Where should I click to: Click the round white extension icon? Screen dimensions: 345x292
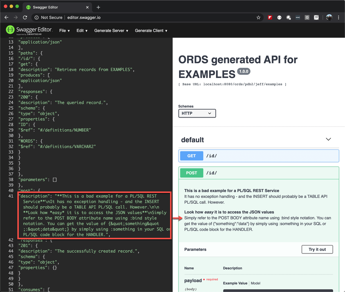pos(279,17)
